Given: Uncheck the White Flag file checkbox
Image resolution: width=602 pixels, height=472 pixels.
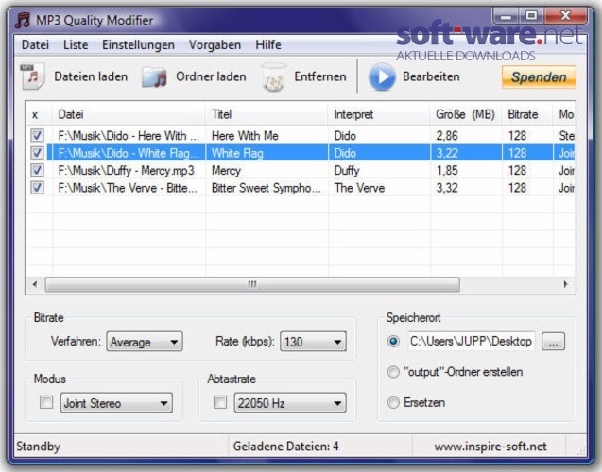Looking at the screenshot, I should 37,153.
